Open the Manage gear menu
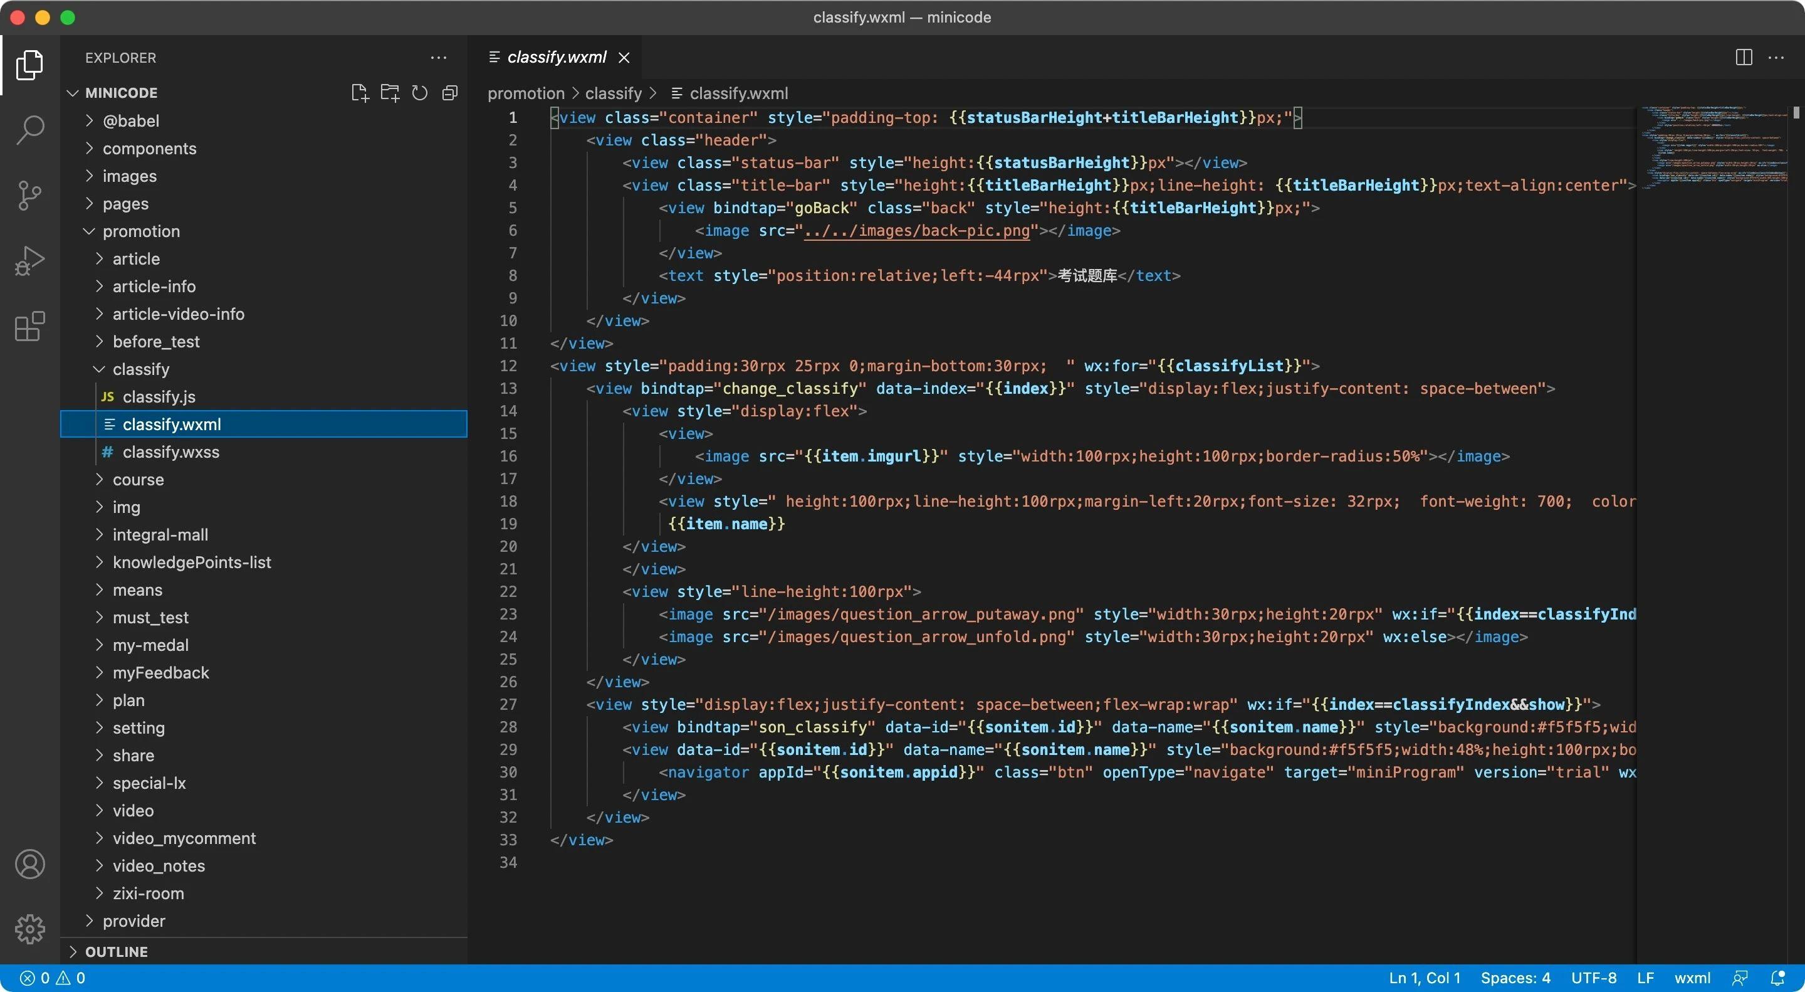 (x=29, y=929)
